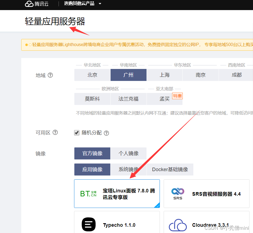Image resolution: width=253 pixels, height=233 pixels.
Task: Click the notice dot indicators in banner
Action: pos(28,45)
